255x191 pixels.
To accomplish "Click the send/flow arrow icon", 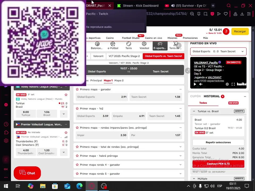I will 219,14.
